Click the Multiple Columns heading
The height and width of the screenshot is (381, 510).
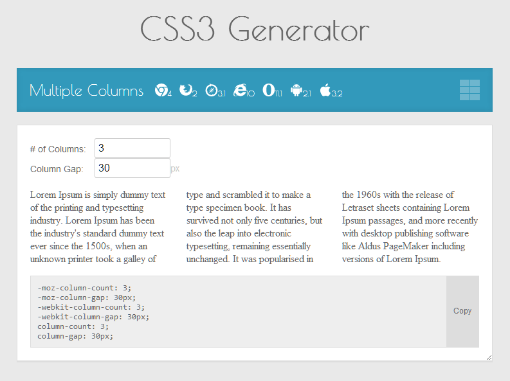86,91
